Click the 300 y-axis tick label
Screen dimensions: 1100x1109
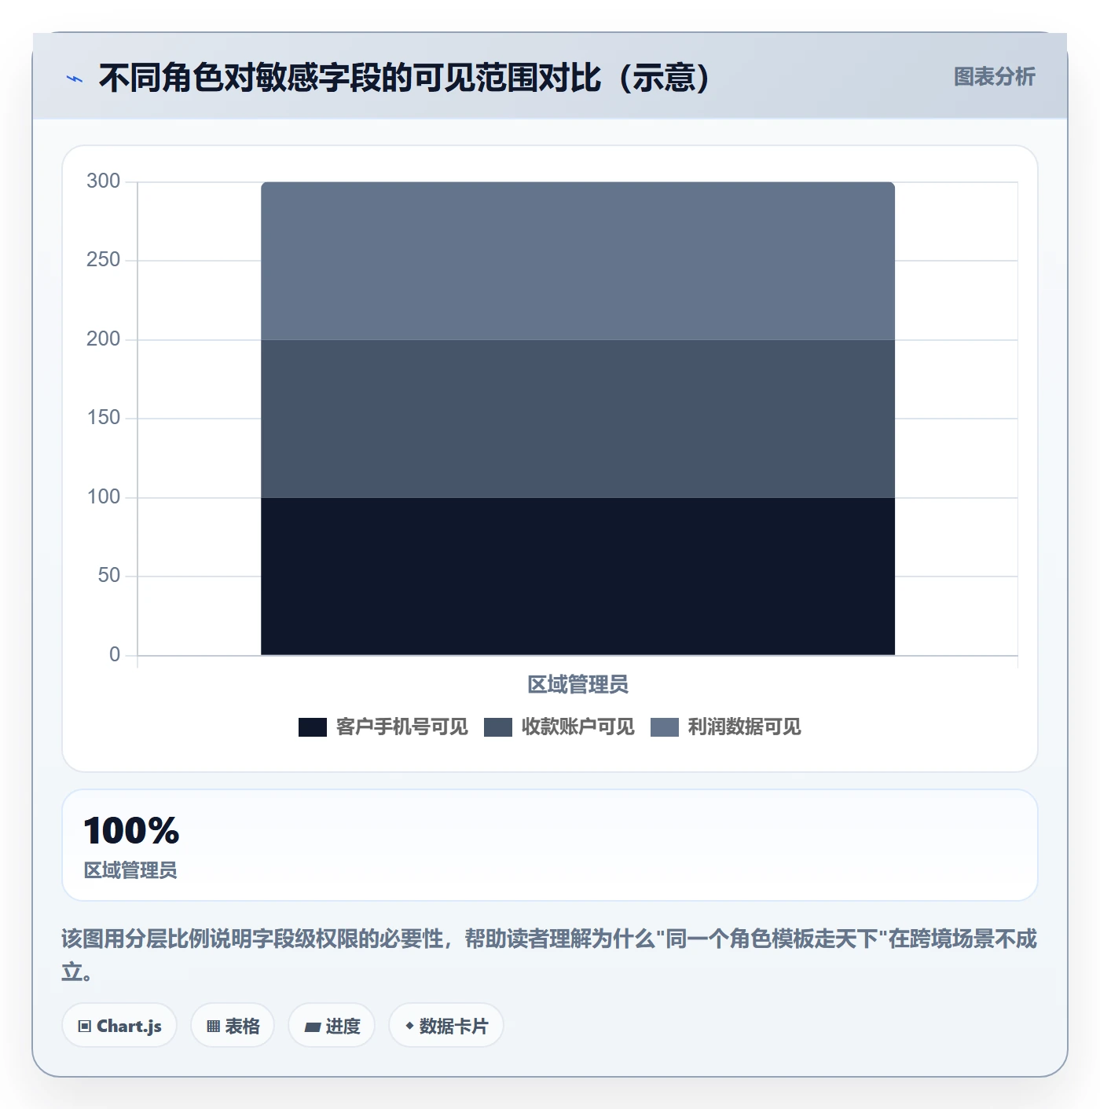click(x=103, y=181)
